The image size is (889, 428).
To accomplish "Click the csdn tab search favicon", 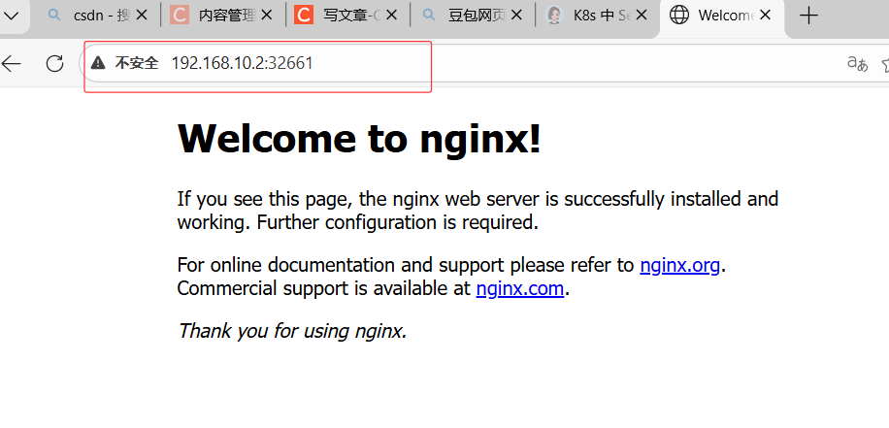I will click(x=54, y=16).
